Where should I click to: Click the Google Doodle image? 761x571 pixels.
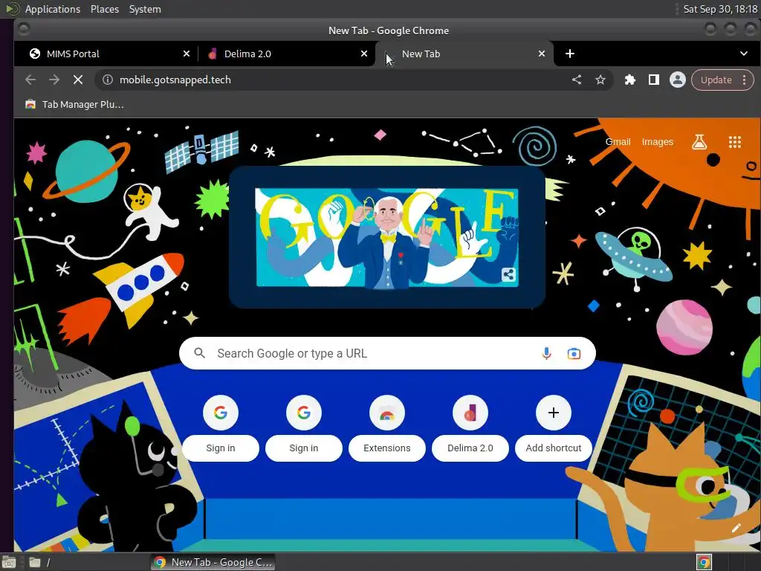(x=386, y=237)
